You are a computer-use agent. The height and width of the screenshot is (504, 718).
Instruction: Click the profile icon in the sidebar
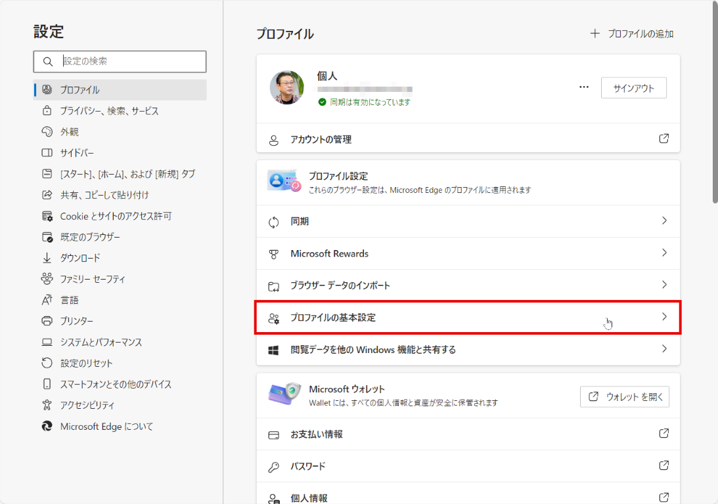(47, 89)
